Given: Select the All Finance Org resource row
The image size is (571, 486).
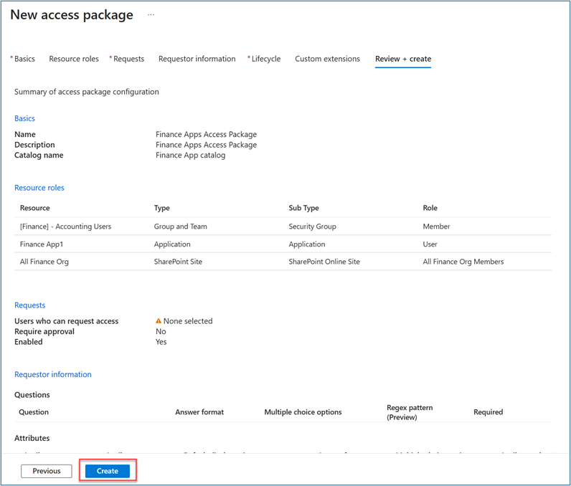Looking at the screenshot, I should [x=283, y=262].
